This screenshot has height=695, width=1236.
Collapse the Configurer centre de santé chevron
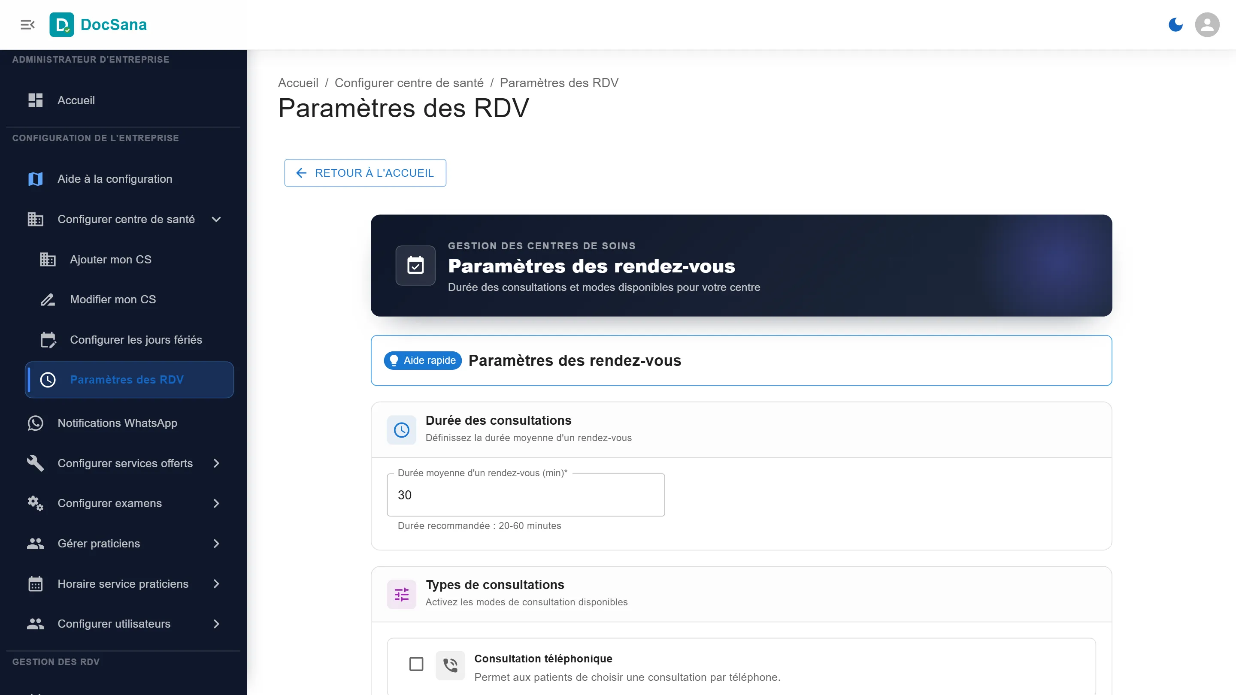click(x=216, y=219)
